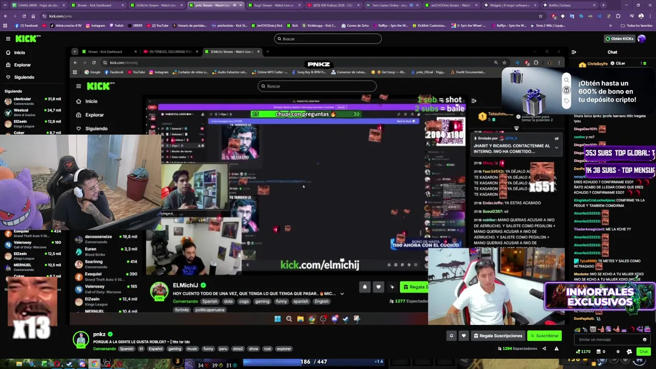Expand the bookmarks overflow chevron

coord(610,25)
